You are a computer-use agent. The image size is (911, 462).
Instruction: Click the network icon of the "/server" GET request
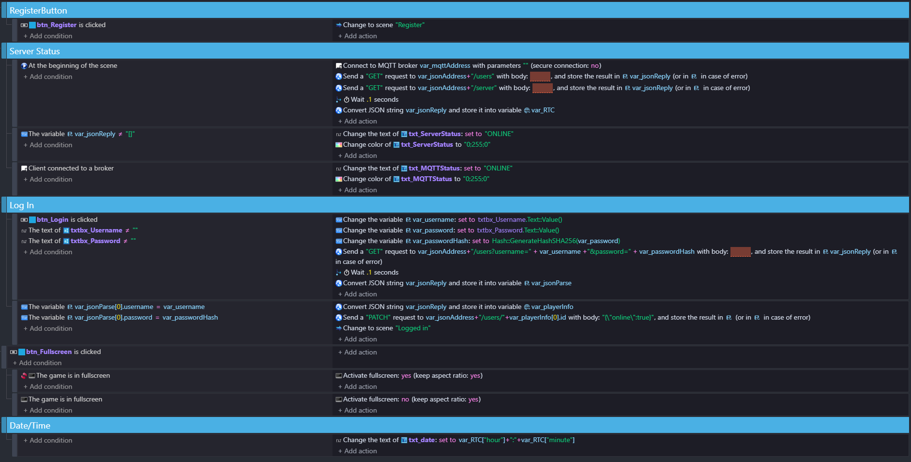[339, 88]
